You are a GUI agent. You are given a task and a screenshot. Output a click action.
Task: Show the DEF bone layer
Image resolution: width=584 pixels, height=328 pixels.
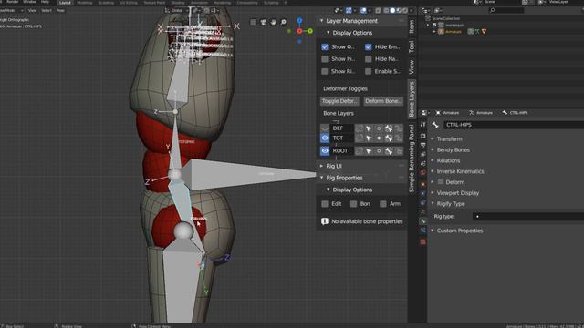click(325, 128)
